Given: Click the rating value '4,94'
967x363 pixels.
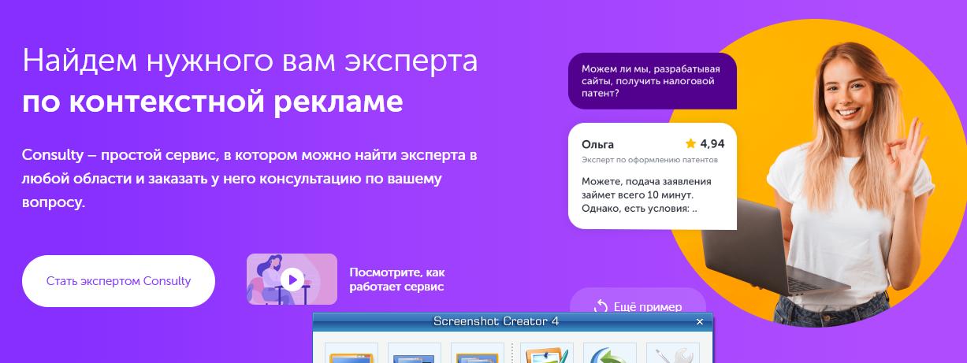Looking at the screenshot, I should click(x=712, y=143).
